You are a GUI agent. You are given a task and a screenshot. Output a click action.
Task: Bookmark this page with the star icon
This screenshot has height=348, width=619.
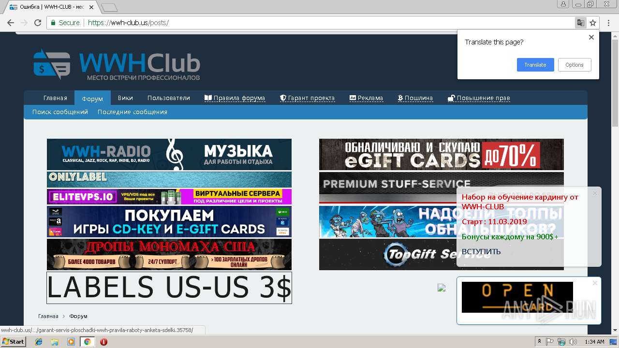click(593, 23)
